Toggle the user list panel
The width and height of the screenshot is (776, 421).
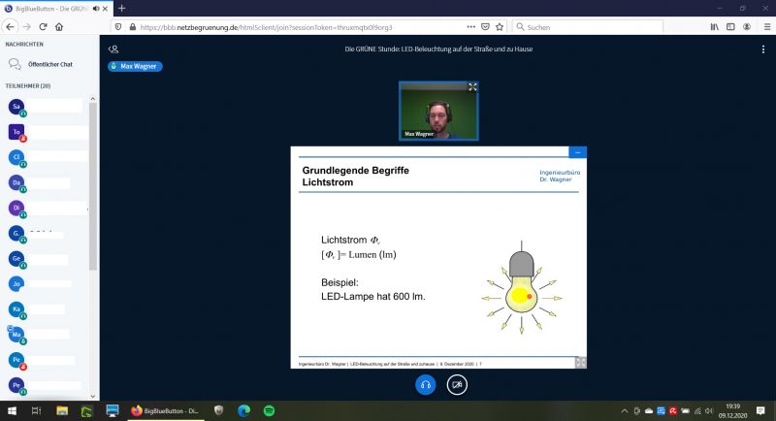(x=113, y=49)
